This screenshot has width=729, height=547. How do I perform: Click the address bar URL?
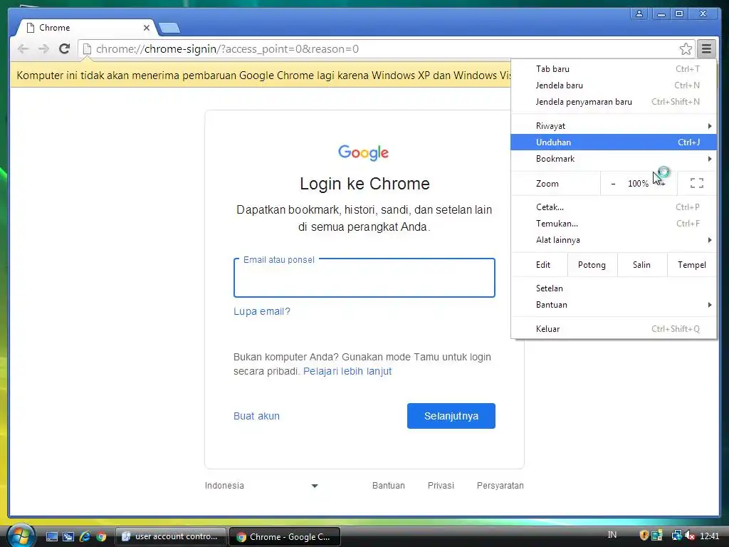coord(227,49)
